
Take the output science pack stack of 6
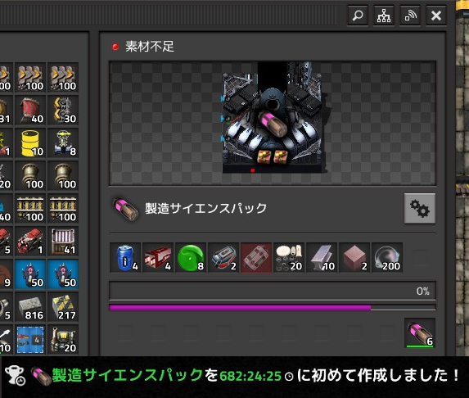coord(420,333)
